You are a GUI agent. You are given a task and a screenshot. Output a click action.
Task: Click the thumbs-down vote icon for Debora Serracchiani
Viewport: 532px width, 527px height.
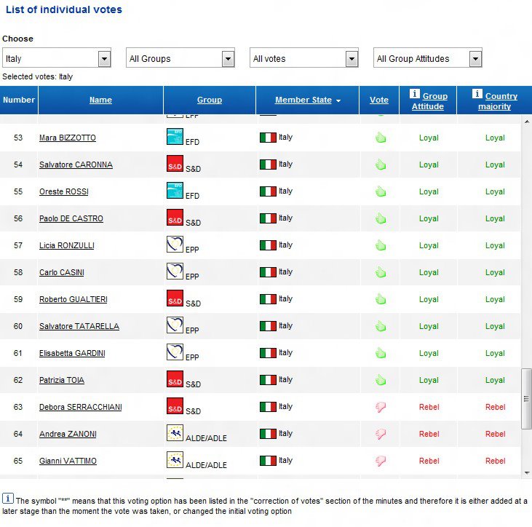(379, 407)
